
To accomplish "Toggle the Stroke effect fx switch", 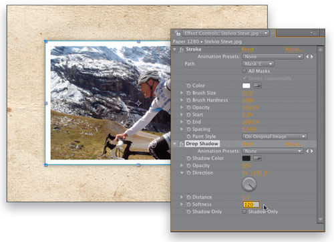I will pyautogui.click(x=182, y=49).
